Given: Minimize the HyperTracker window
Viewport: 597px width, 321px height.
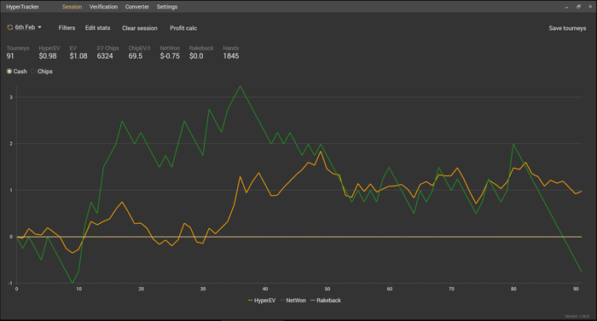Looking at the screenshot, I should point(566,7).
